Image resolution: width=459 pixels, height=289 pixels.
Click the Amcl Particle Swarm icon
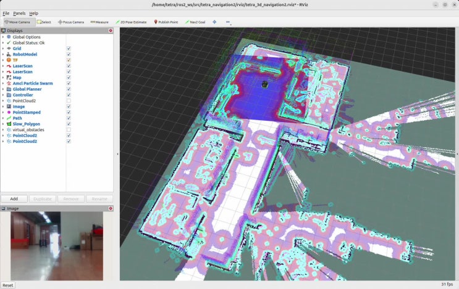(9, 83)
